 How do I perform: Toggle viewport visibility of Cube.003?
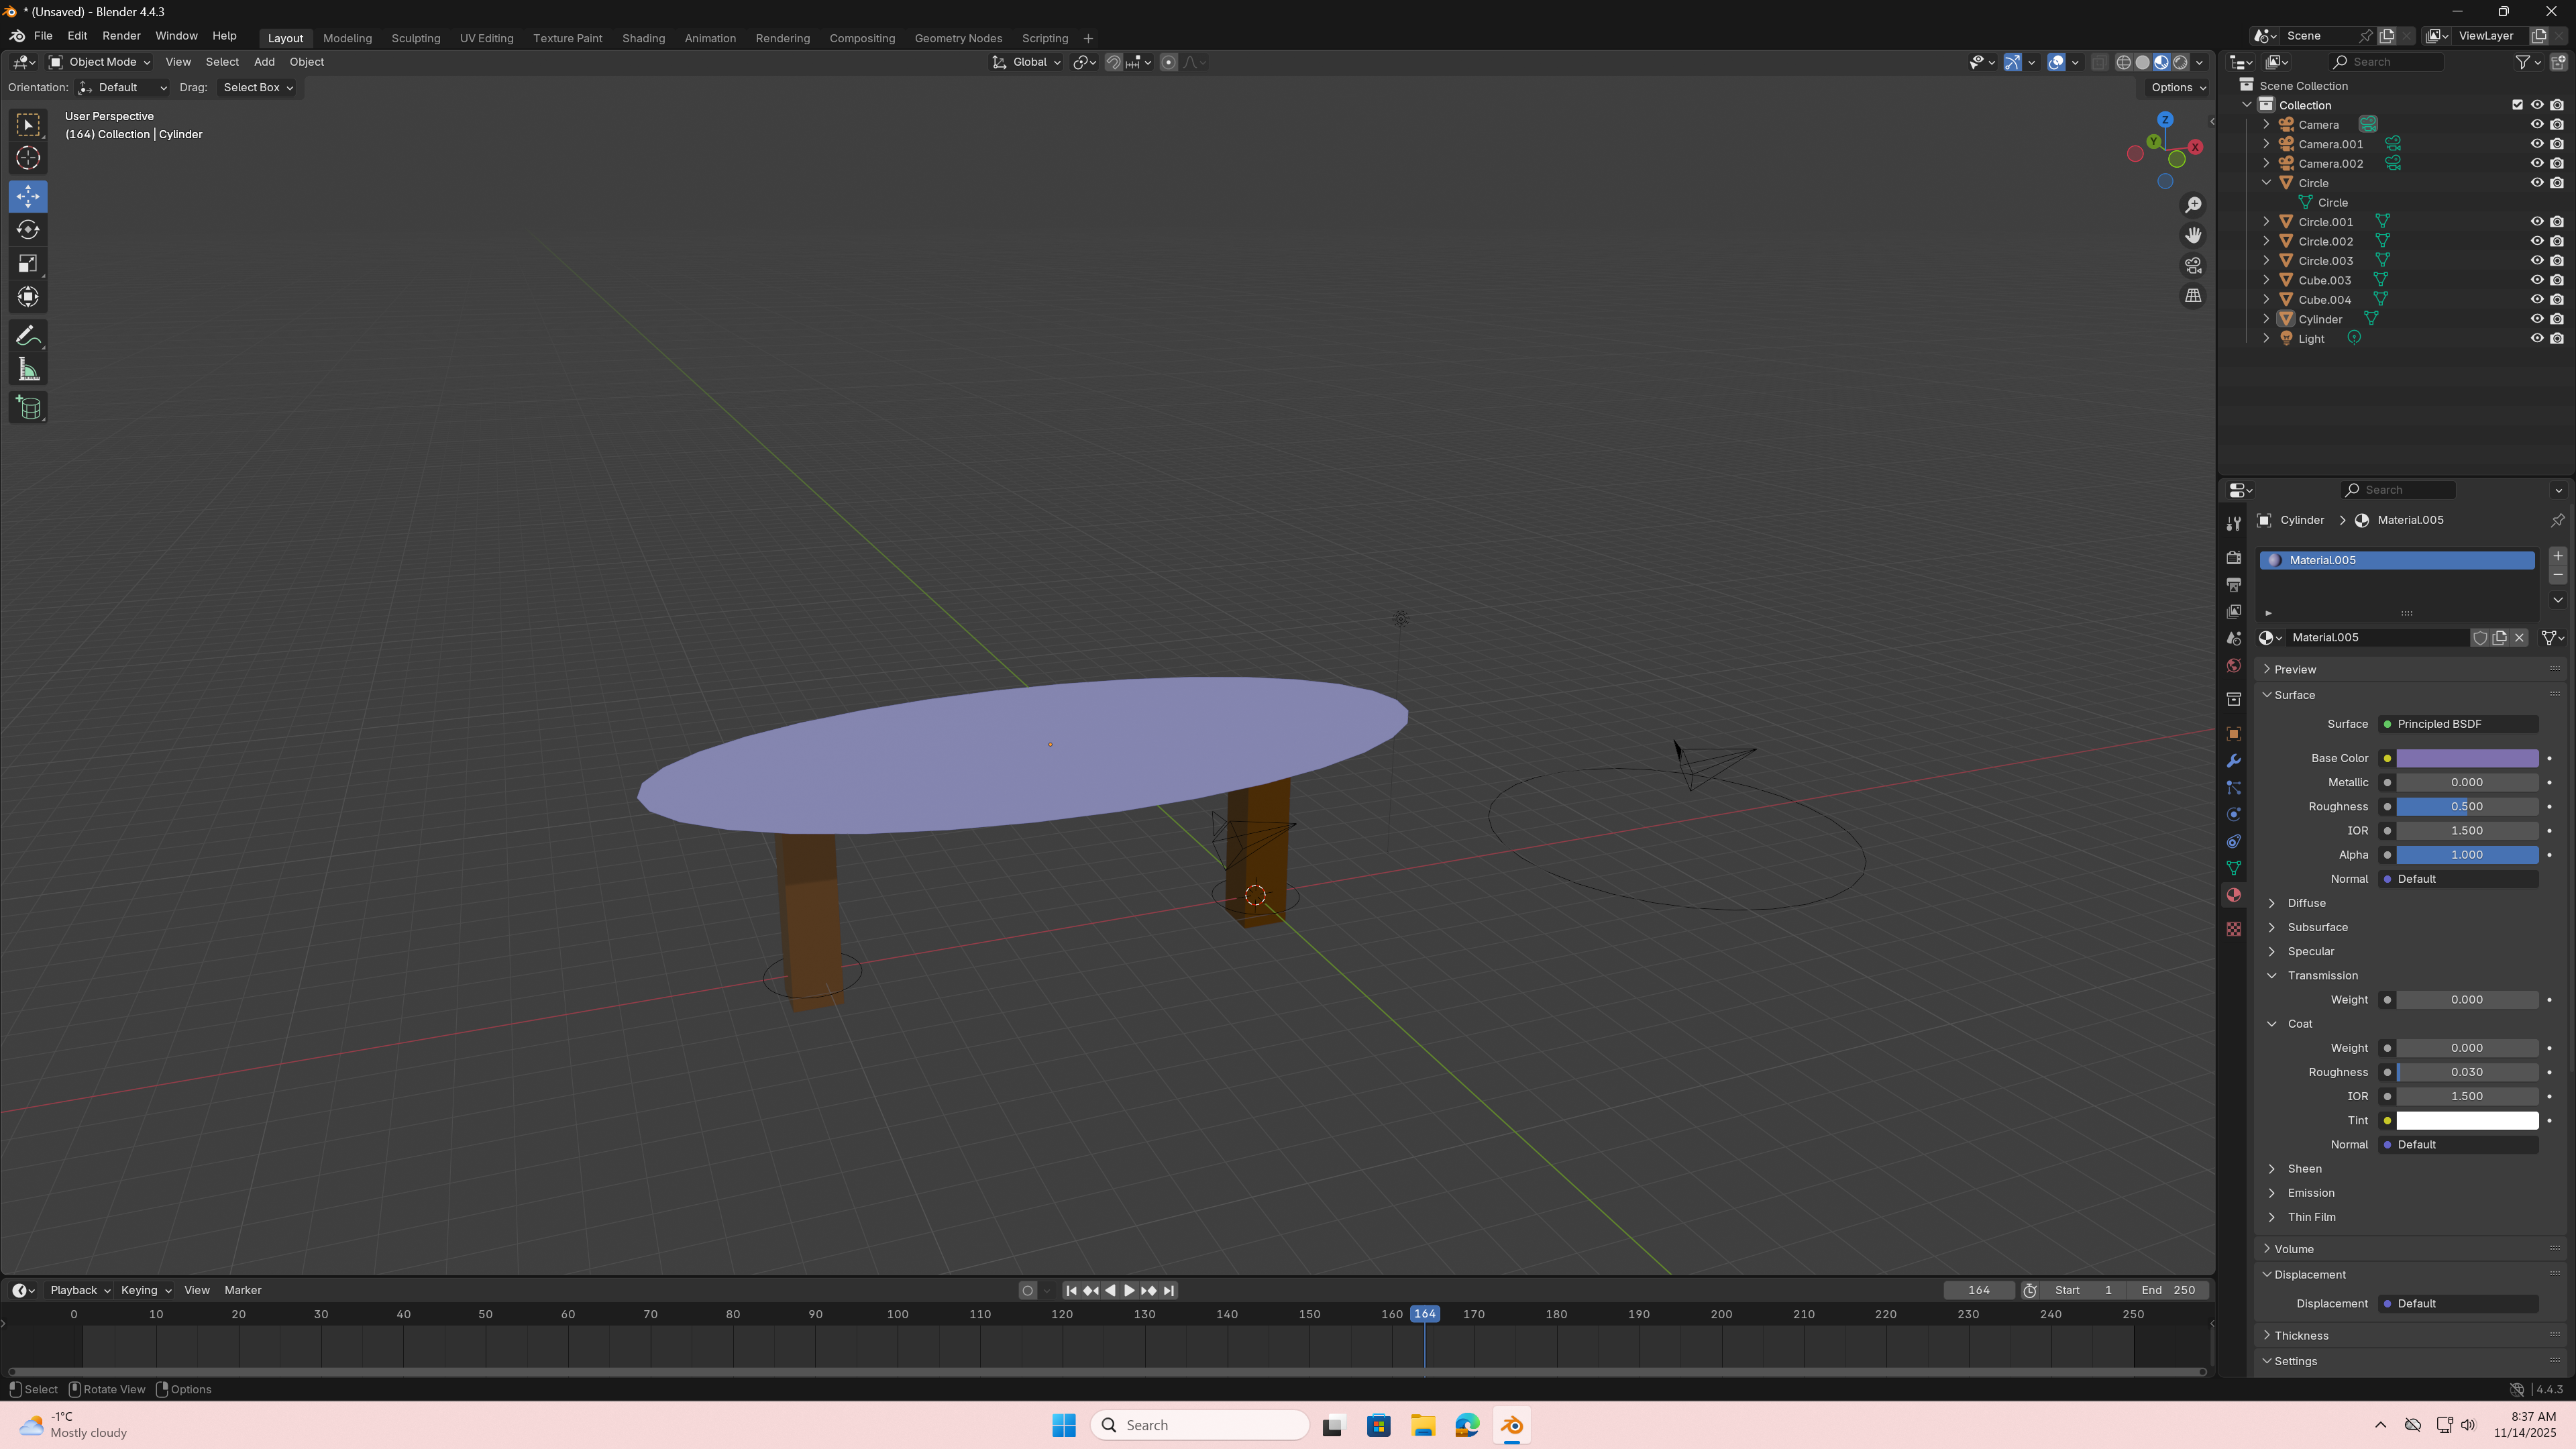2537,280
